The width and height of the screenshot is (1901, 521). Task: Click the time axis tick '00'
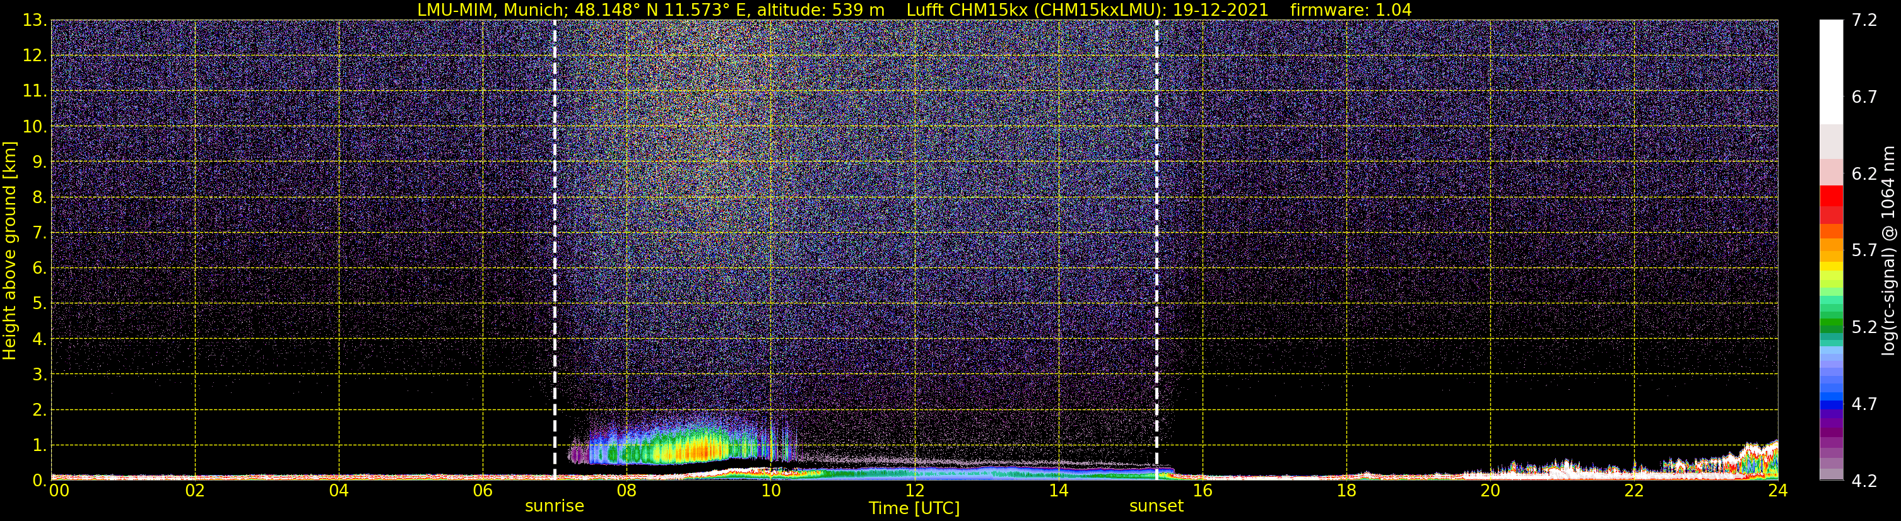coord(59,491)
